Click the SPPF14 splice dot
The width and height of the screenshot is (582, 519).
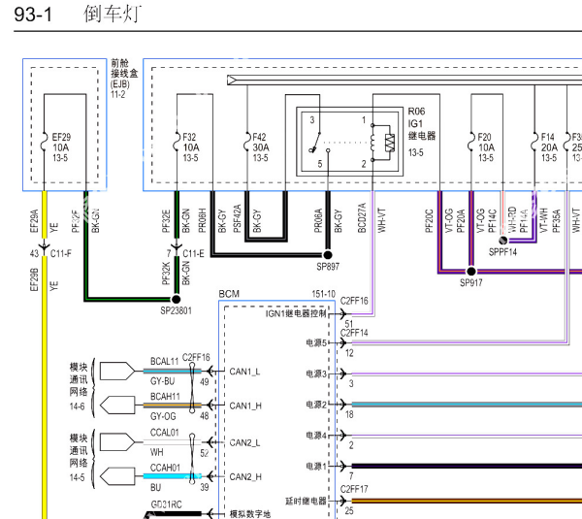click(503, 241)
